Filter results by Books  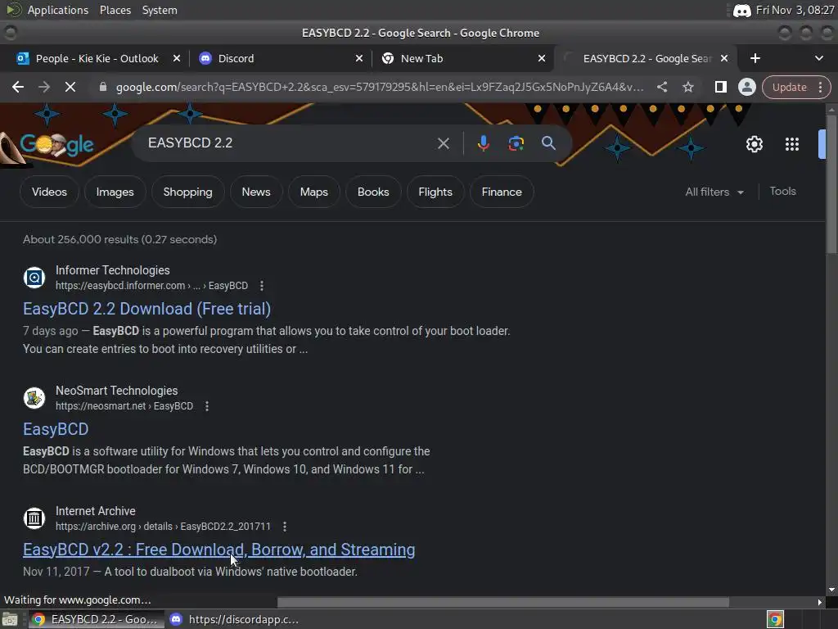(373, 192)
